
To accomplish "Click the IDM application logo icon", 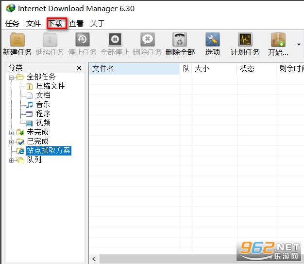I will pos(11,8).
